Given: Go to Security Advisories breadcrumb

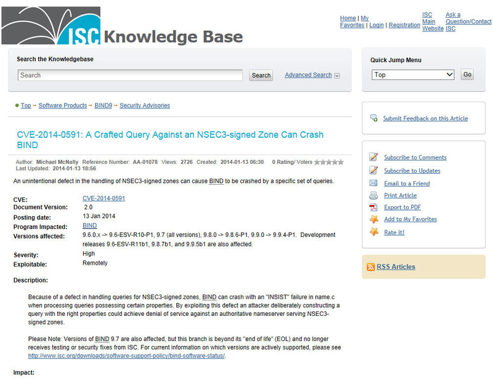Looking at the screenshot, I should 145,105.
